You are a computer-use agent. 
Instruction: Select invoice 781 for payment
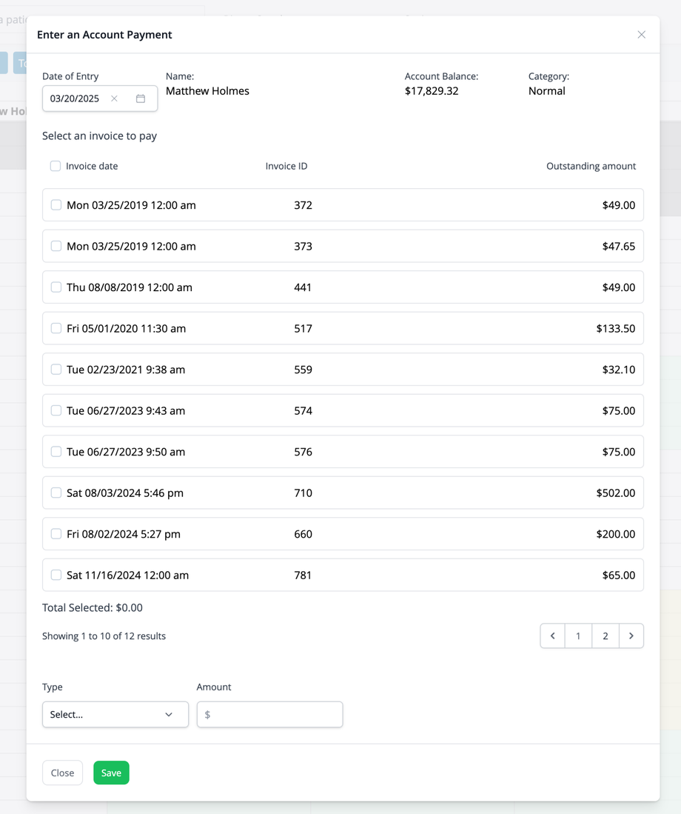[x=56, y=575]
